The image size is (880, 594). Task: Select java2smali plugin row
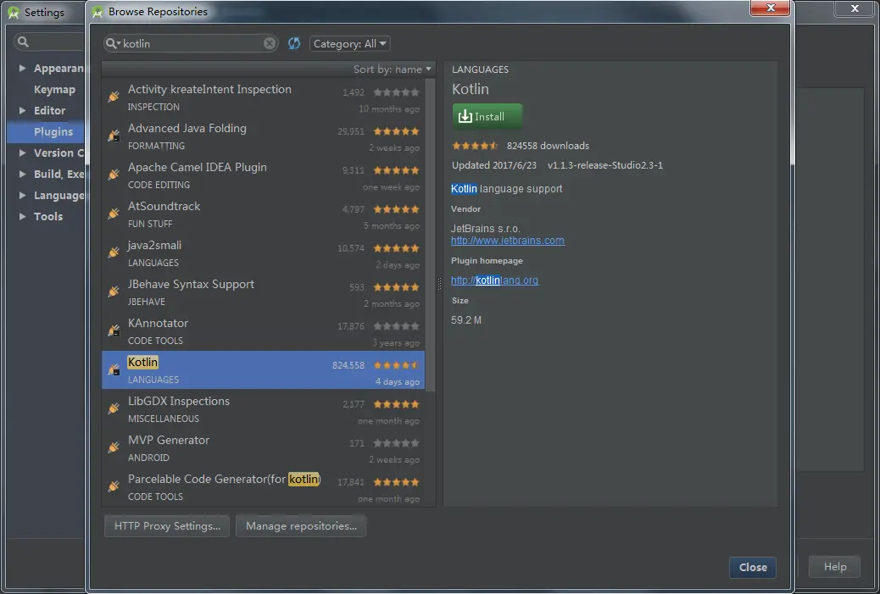pos(263,253)
